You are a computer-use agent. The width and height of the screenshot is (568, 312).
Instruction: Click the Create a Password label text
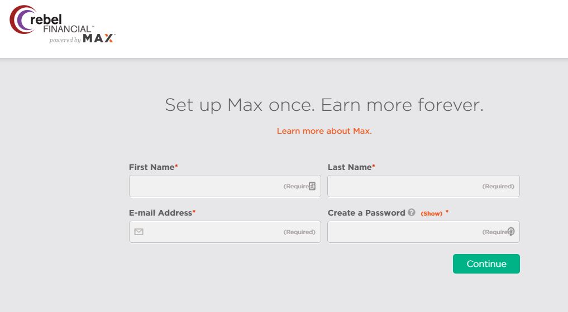tap(366, 213)
